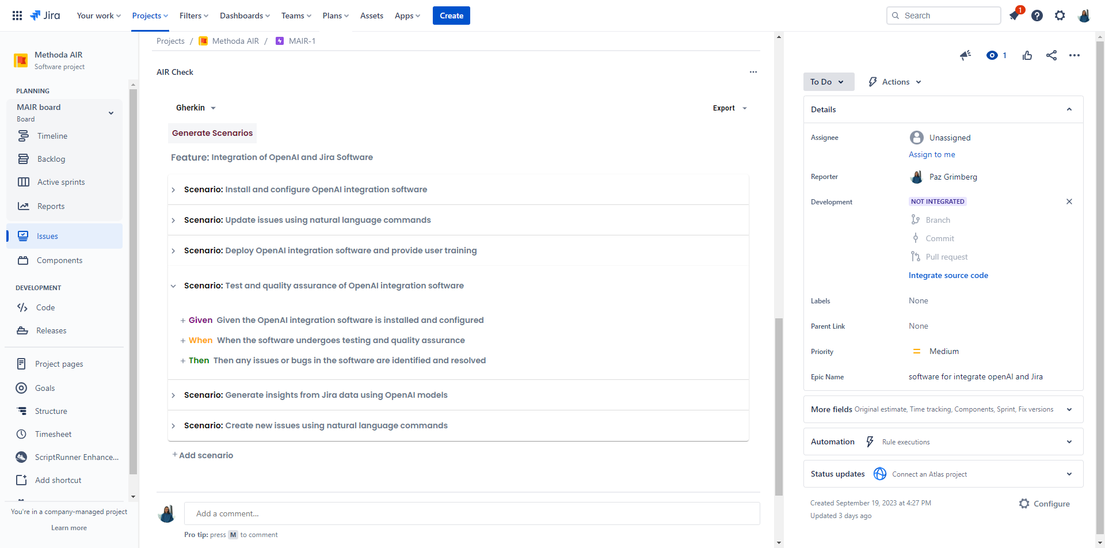Viewport: 1105px width, 548px height.
Task: Click Integrate source code link
Action: pyautogui.click(x=948, y=275)
